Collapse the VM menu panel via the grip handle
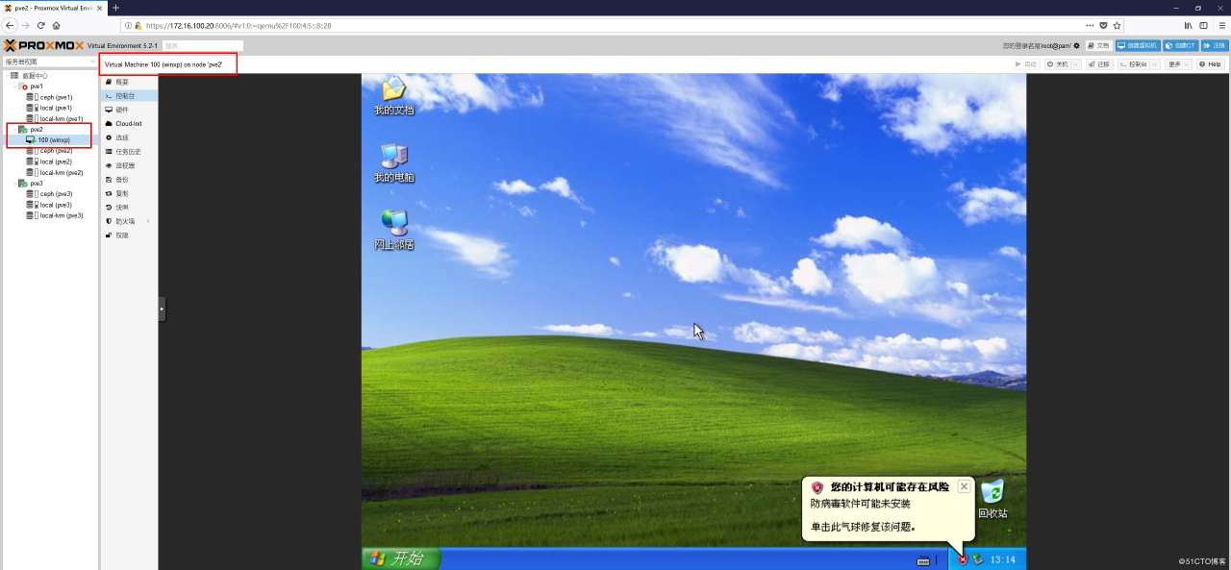 (161, 310)
